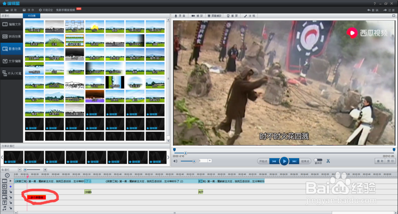Jump to previous frame button

[x=274, y=161]
